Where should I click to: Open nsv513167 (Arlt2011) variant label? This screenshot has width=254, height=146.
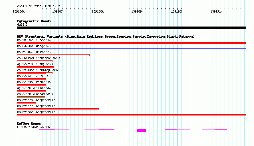pyautogui.click(x=34, y=52)
